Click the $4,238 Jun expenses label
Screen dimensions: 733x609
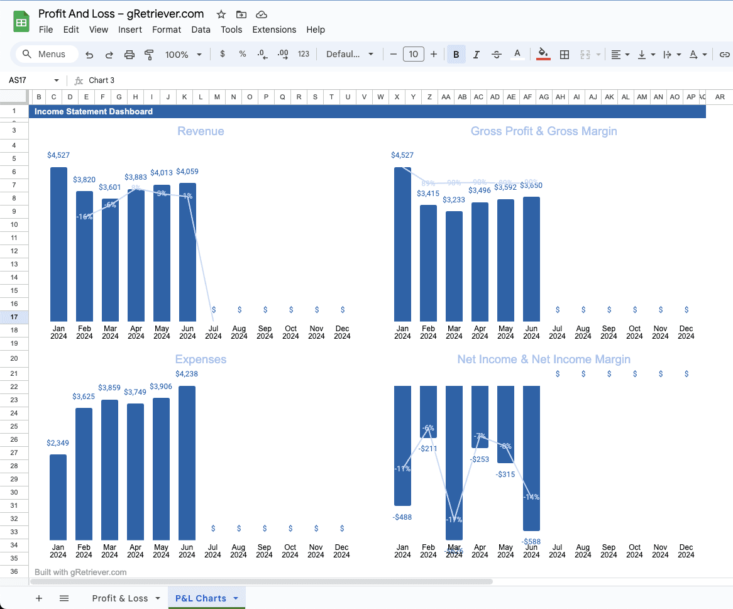187,374
